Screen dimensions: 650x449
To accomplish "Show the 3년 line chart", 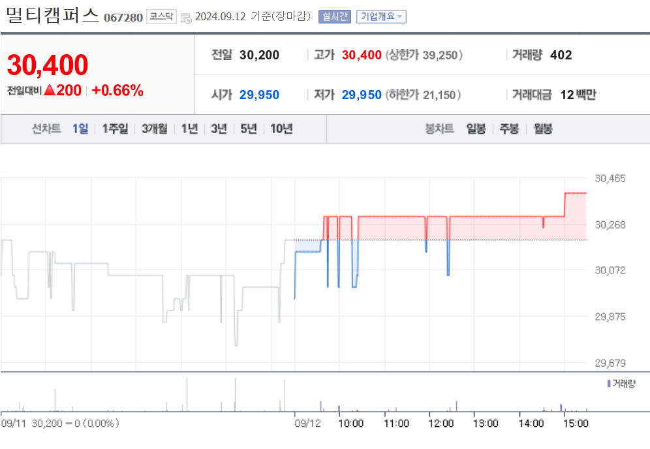I will [x=219, y=129].
